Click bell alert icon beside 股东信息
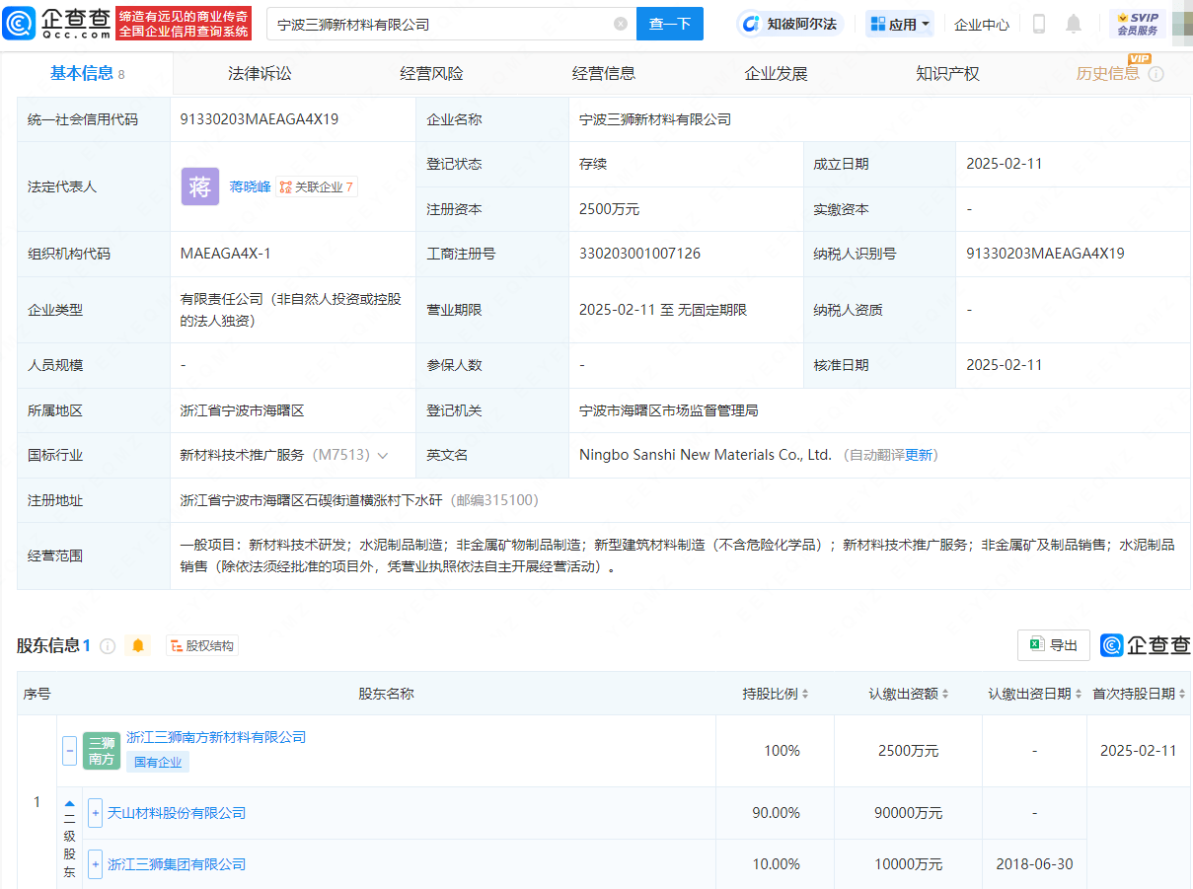 (138, 645)
